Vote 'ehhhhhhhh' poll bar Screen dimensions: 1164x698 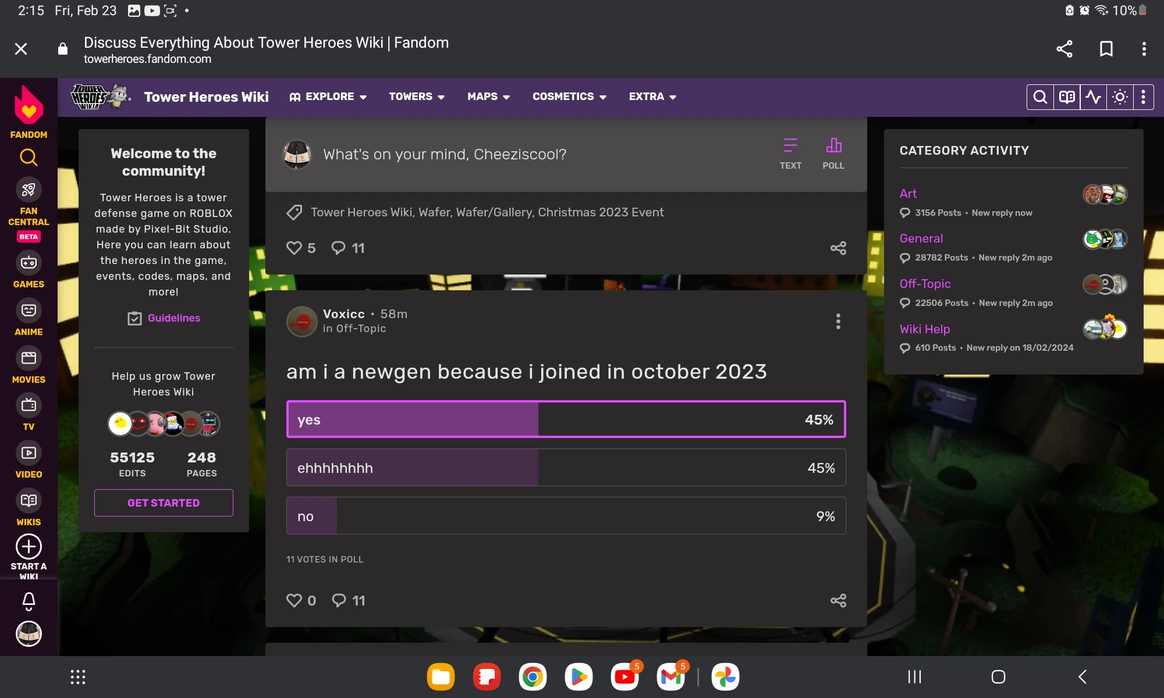click(566, 468)
